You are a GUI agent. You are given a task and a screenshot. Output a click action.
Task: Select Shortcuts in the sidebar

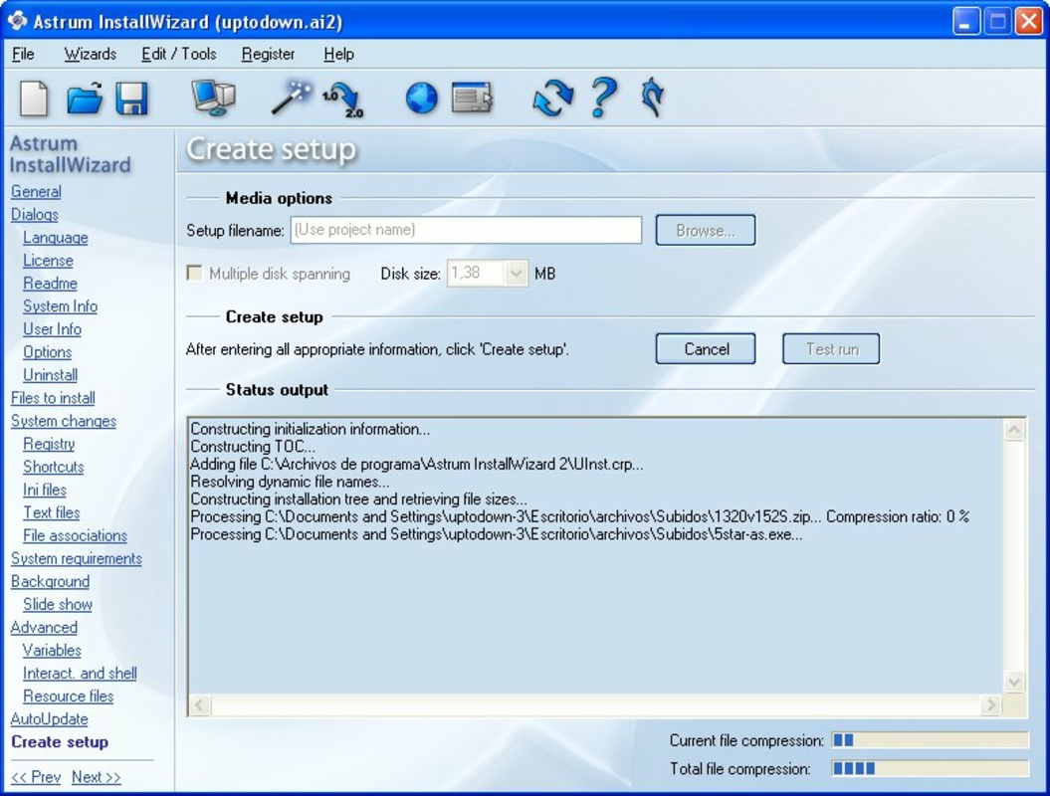tap(52, 467)
